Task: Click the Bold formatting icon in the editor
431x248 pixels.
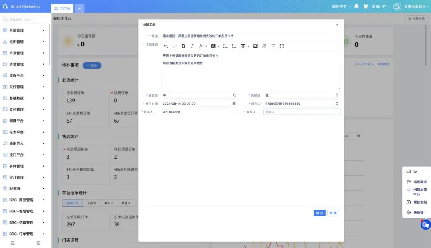Action: tap(184, 46)
